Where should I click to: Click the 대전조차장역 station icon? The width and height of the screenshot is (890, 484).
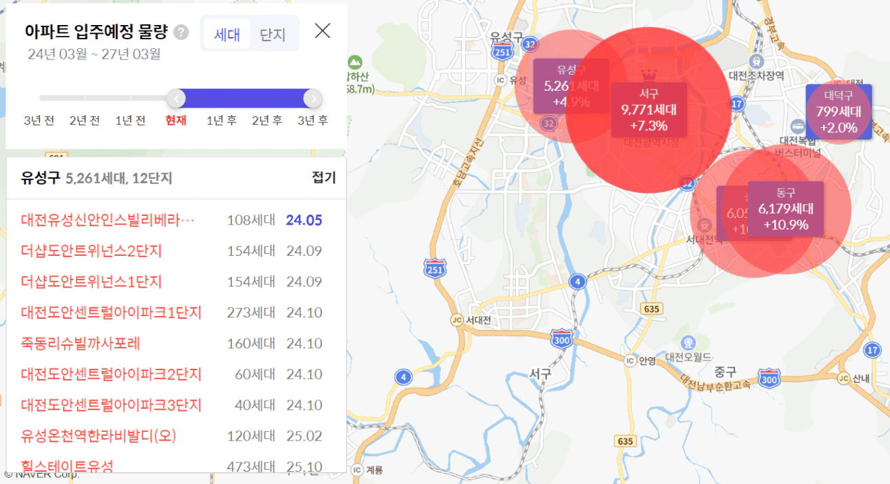click(757, 61)
